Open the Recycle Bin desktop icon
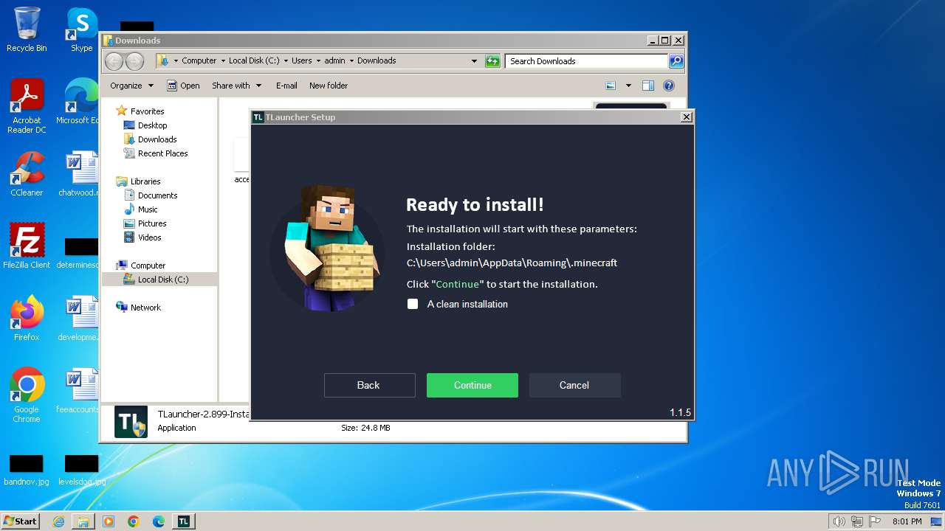The width and height of the screenshot is (945, 531). 27,29
